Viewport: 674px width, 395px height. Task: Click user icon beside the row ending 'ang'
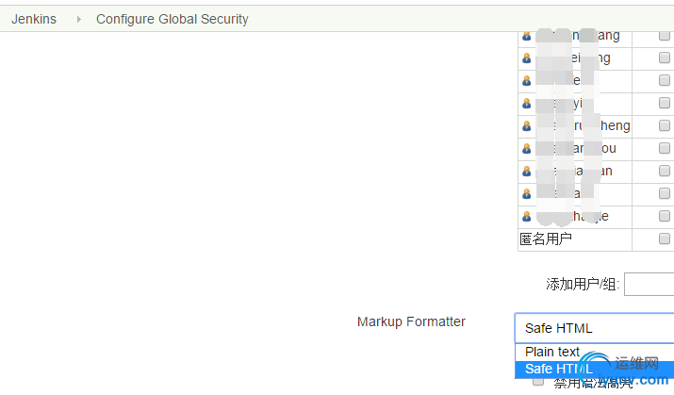pyautogui.click(x=527, y=36)
